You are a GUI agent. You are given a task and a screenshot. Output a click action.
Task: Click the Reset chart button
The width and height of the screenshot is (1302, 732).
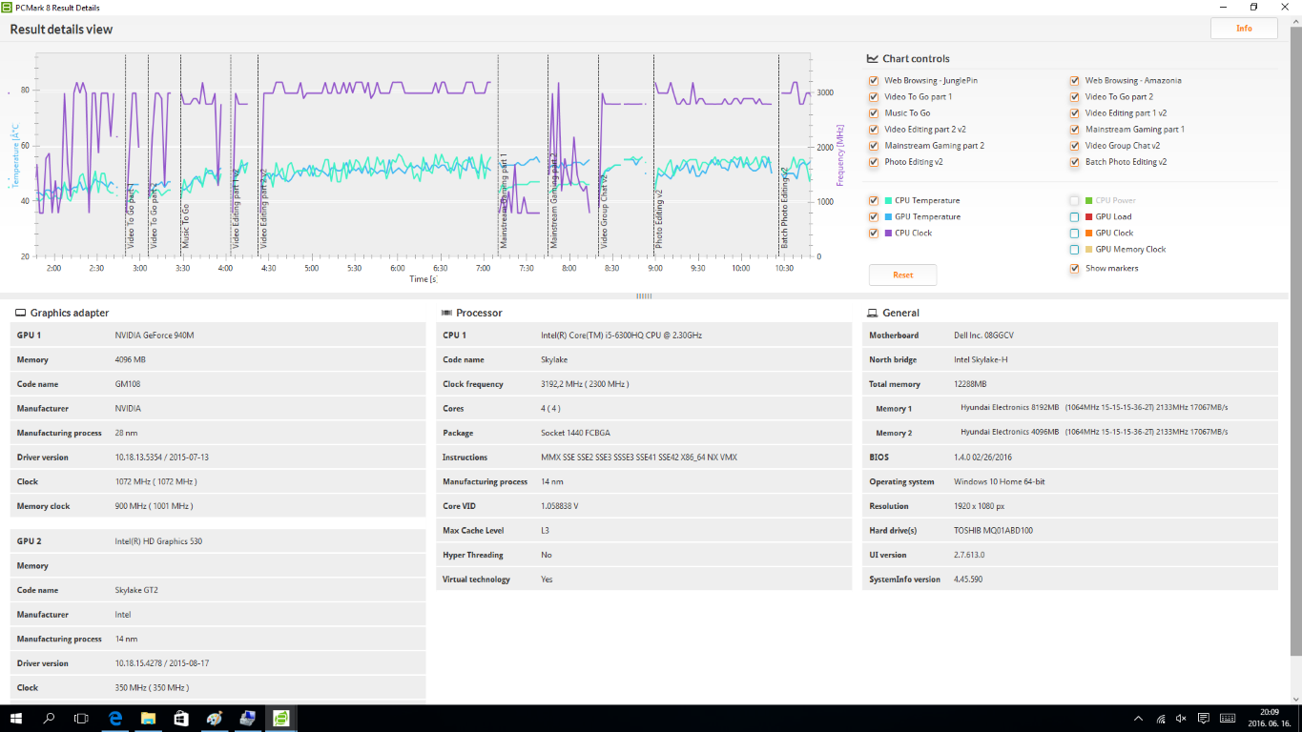tap(902, 275)
